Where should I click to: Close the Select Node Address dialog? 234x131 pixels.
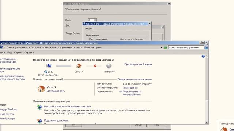point(169,4)
